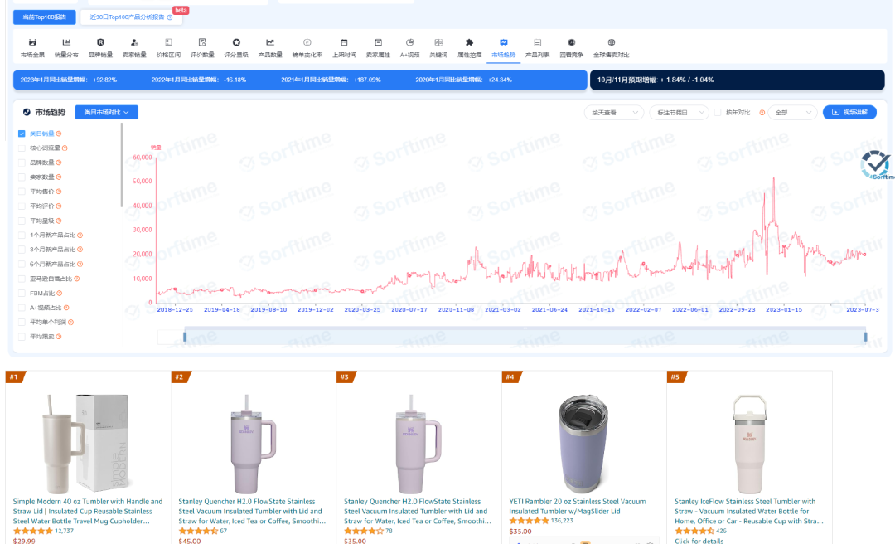The height and width of the screenshot is (544, 895).
Task: Open the 属性挖掘 puzzle-piece icon
Action: [x=469, y=42]
